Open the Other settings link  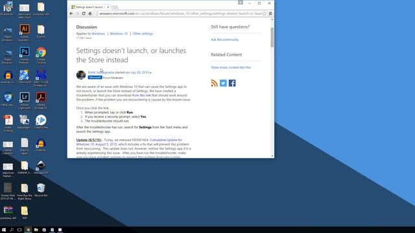pos(143,34)
